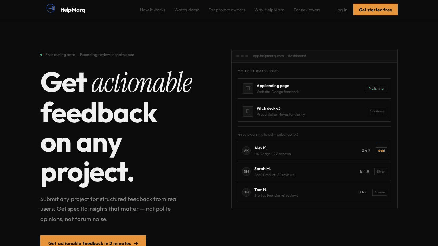Click the 3 reviews badge on Pitch deck

pos(376,111)
